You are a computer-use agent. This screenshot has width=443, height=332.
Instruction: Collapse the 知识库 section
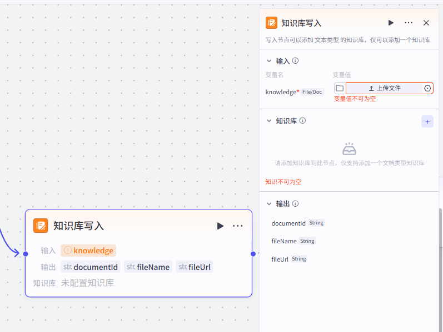(269, 121)
